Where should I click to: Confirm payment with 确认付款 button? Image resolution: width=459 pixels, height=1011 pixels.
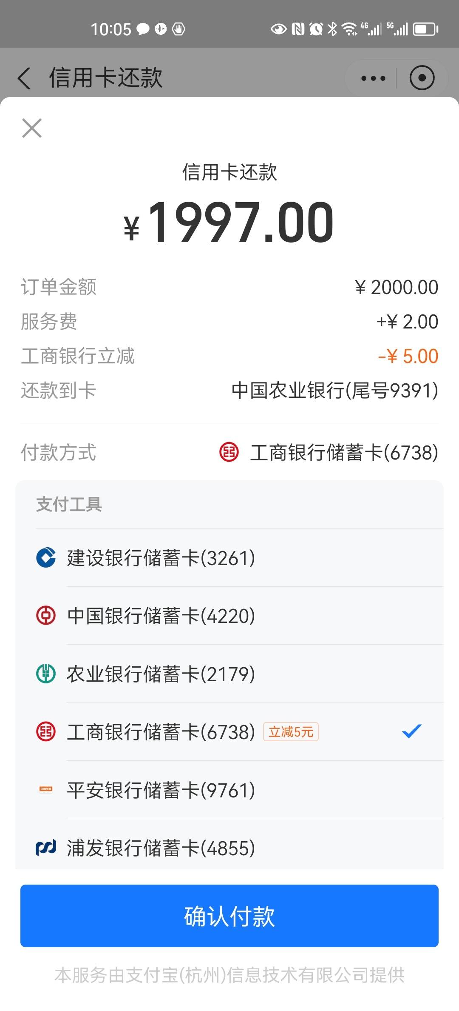pyautogui.click(x=229, y=916)
